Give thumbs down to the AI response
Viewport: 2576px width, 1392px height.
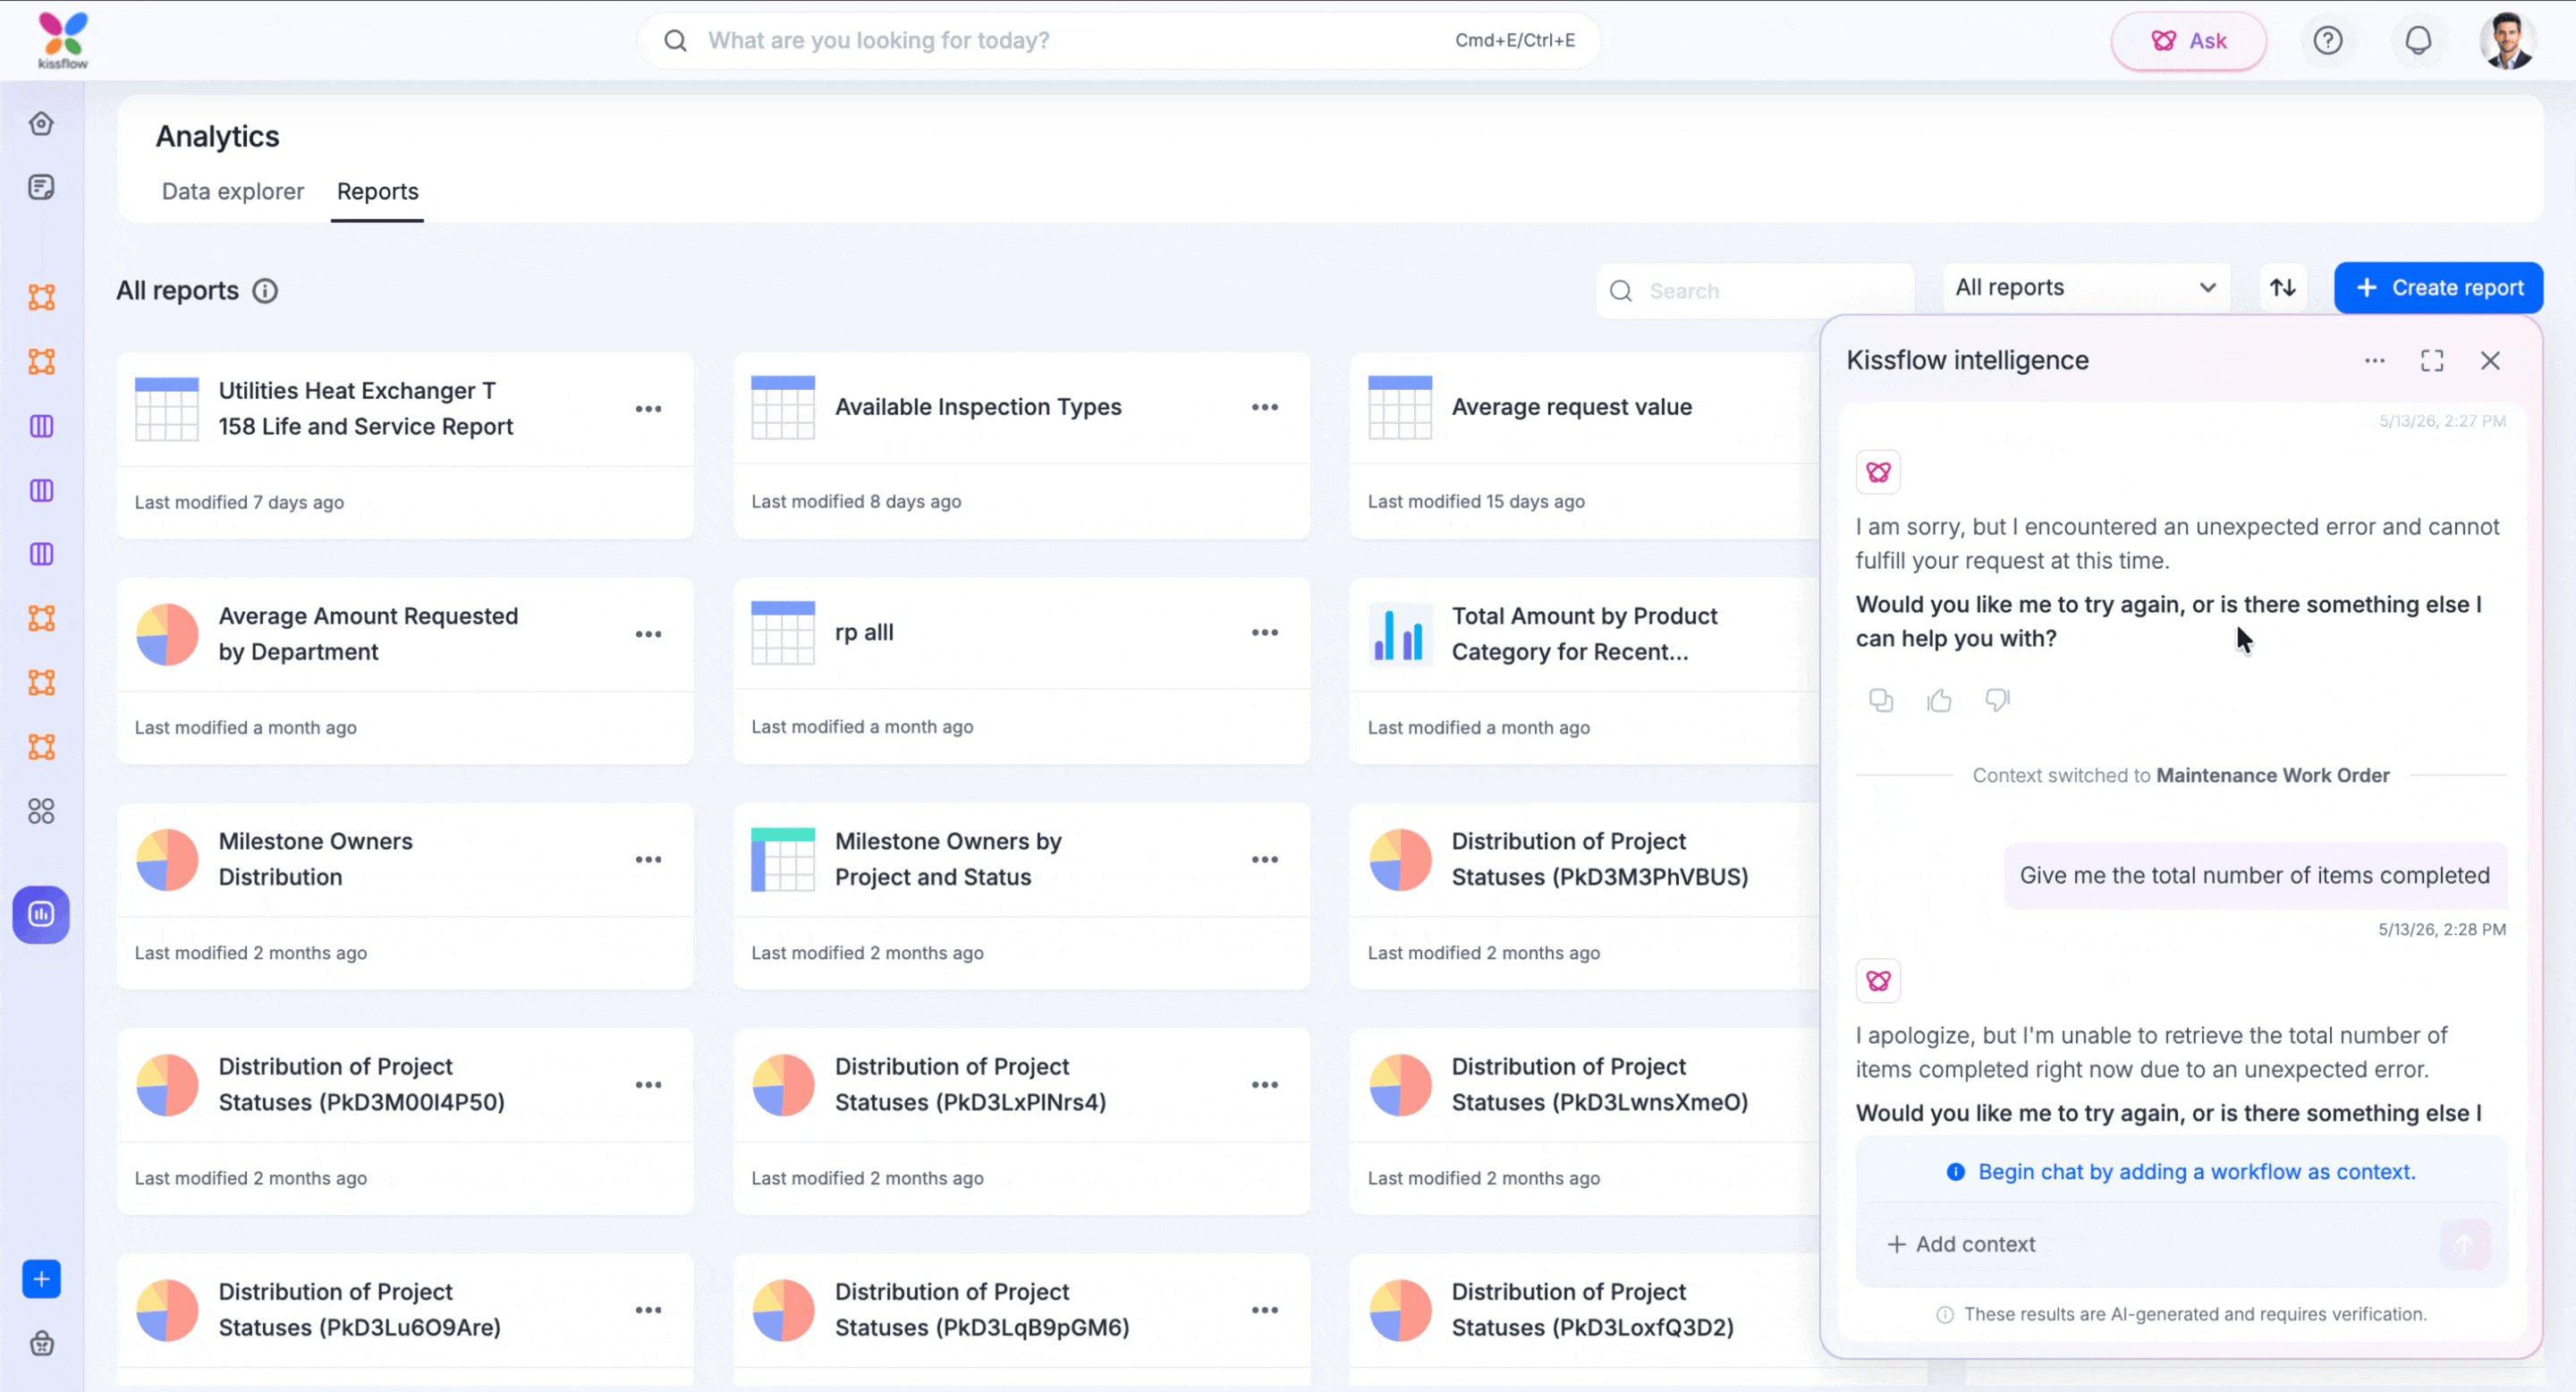1997,700
